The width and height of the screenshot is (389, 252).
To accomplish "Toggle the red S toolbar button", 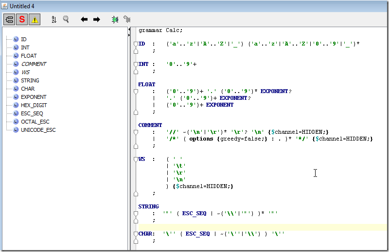I will (22, 19).
